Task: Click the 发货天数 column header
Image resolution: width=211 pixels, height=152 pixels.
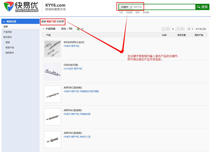Action: point(181,35)
